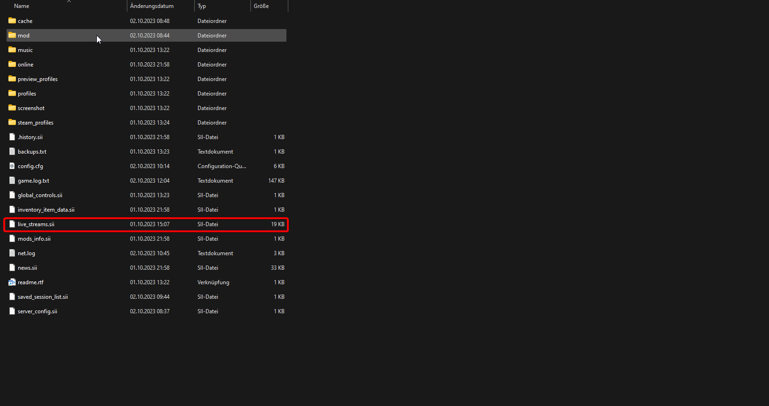The height and width of the screenshot is (406, 769).
Task: Click the steam_profiles folder icon
Action: tap(12, 122)
